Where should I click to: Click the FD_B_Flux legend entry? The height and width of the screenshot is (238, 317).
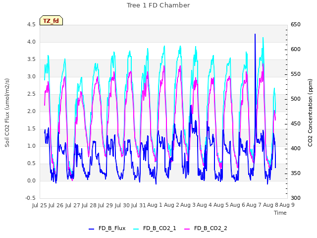107,228
